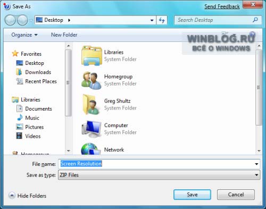Expand the address bar history dropdown arrow
The image size is (266, 209).
click(152, 20)
